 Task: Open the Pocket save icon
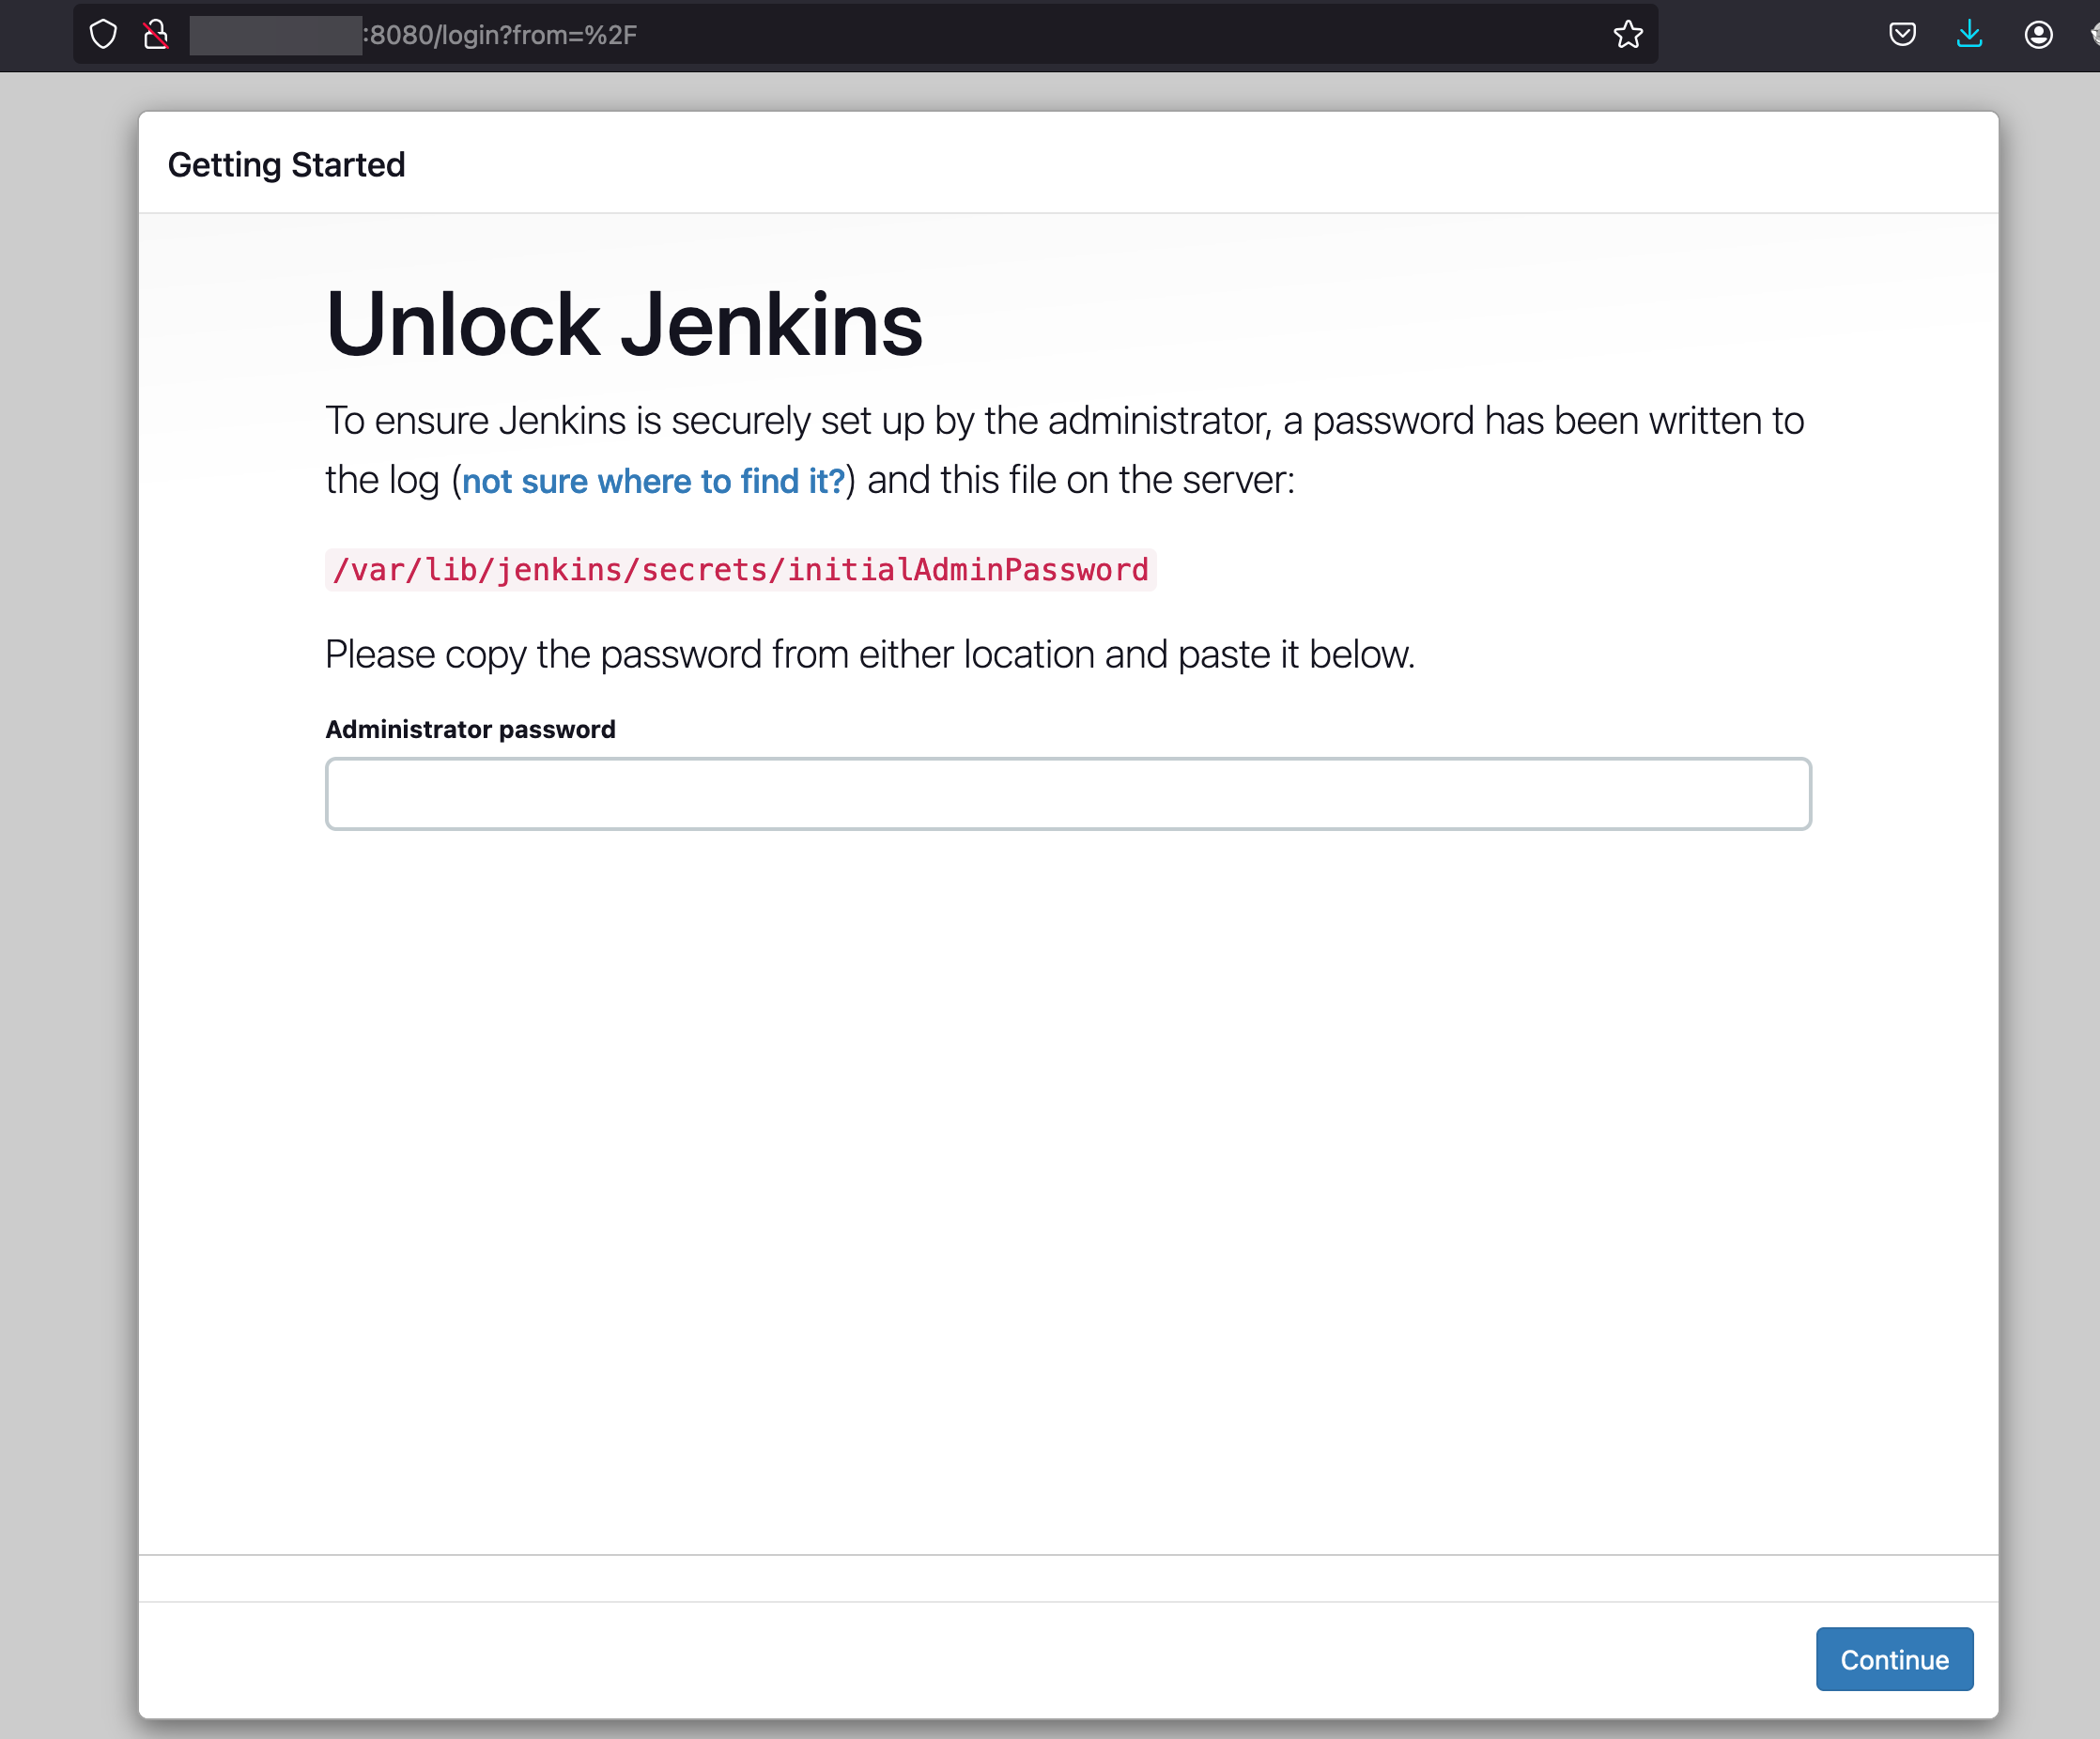point(1901,35)
